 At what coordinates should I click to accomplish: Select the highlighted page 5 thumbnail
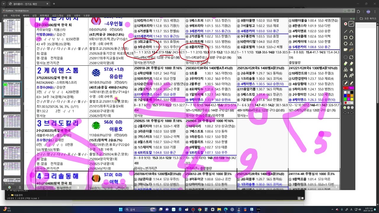coord(12,89)
